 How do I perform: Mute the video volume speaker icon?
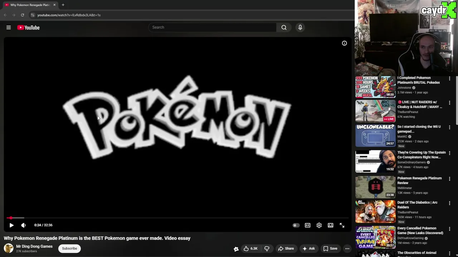tap(23, 225)
